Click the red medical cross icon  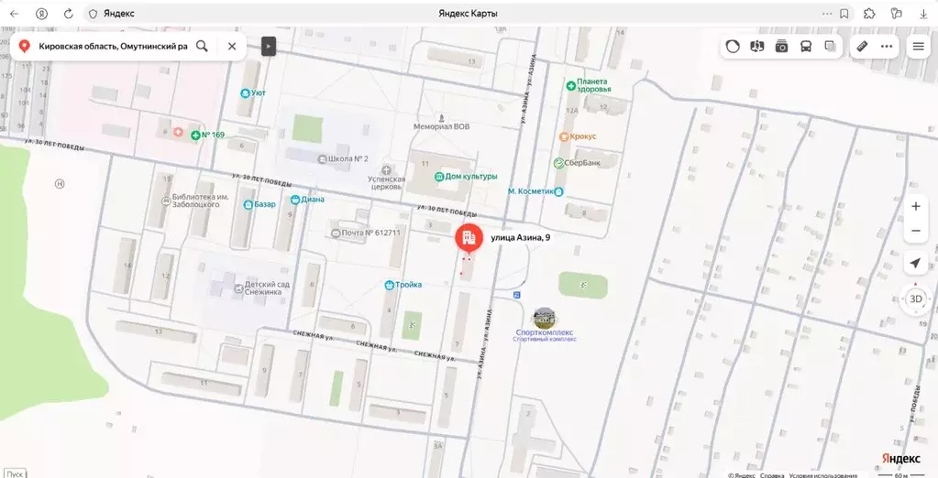coord(178,132)
